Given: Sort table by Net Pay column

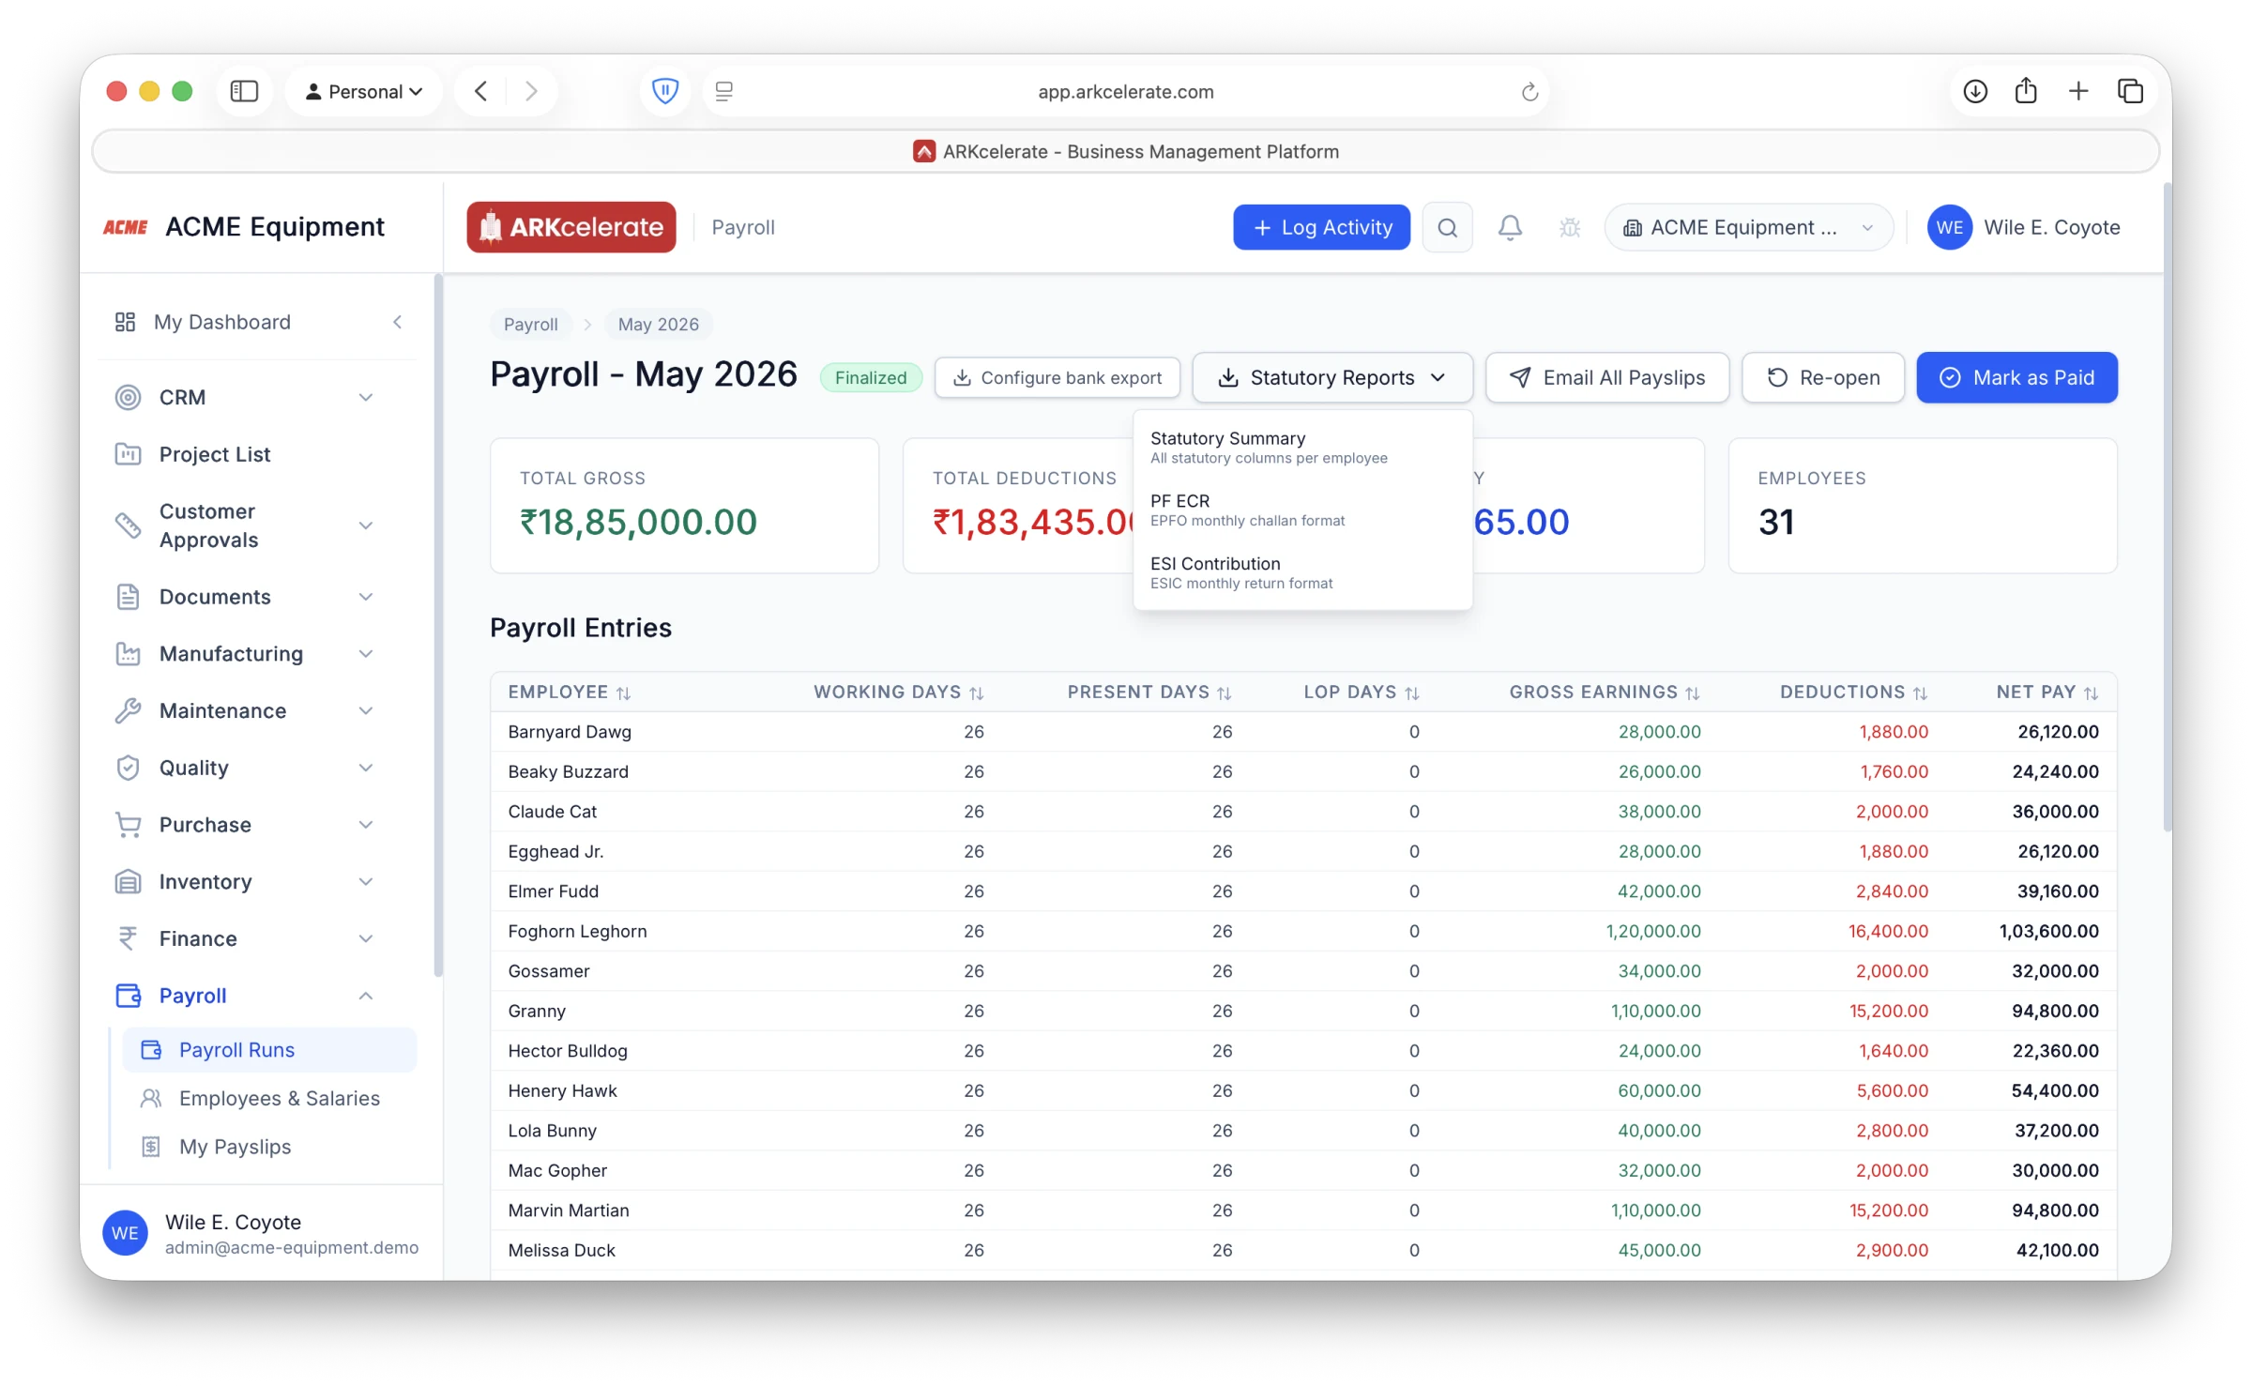Looking at the screenshot, I should pos(2047,692).
